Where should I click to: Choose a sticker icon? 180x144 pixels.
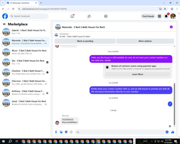tap(66, 132)
